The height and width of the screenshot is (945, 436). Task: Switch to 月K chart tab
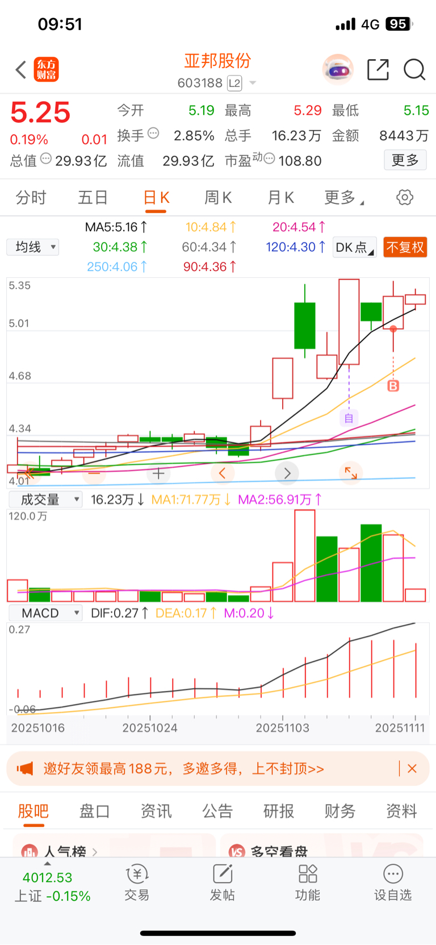(280, 198)
